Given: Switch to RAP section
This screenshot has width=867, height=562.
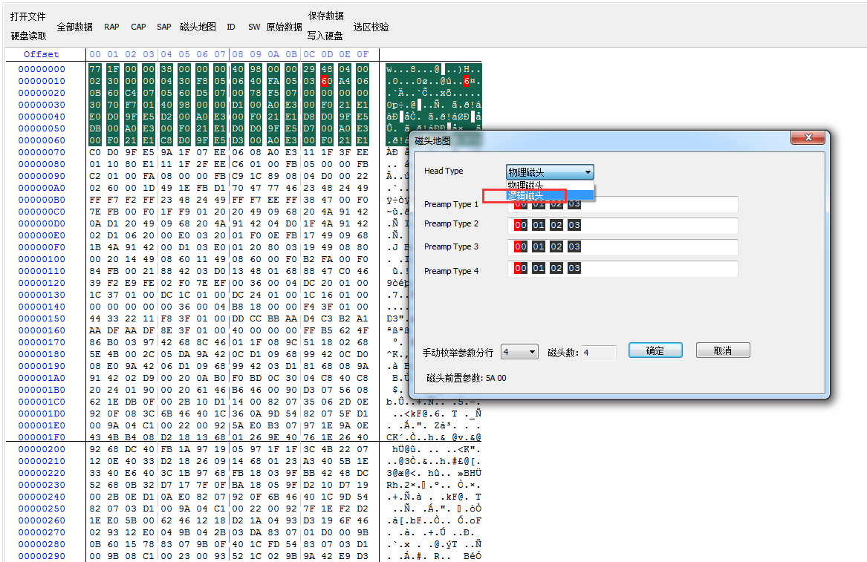Looking at the screenshot, I should click(x=111, y=27).
